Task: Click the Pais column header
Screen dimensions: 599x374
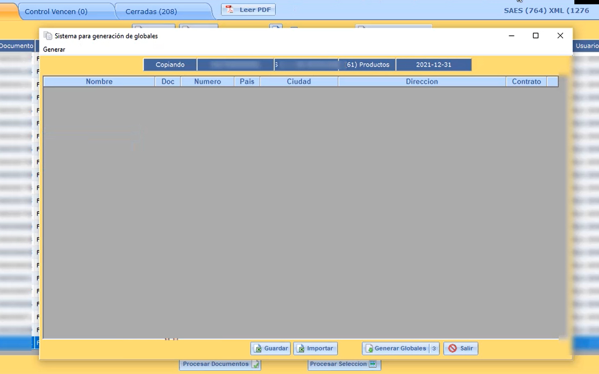Action: [247, 81]
